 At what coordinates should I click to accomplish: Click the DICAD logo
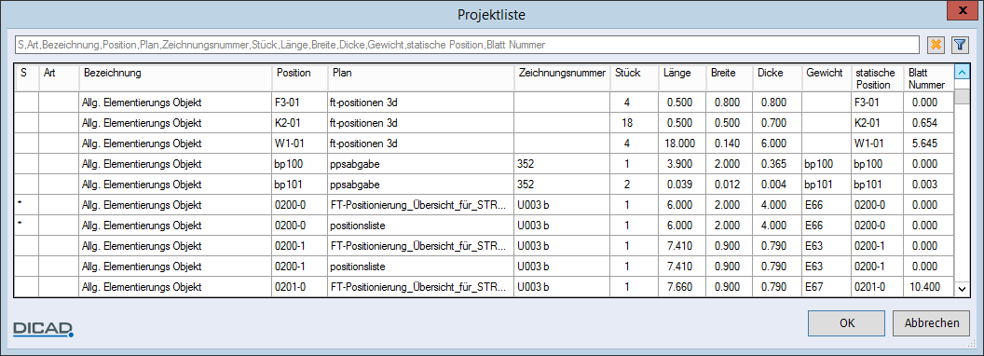pos(44,329)
